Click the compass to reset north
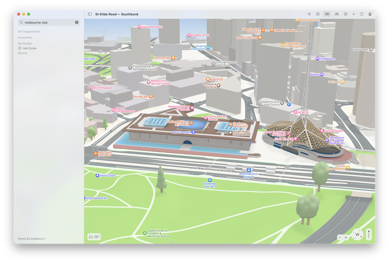 (x=357, y=235)
